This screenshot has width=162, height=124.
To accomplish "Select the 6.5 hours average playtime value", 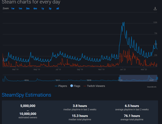I will [x=132, y=106].
